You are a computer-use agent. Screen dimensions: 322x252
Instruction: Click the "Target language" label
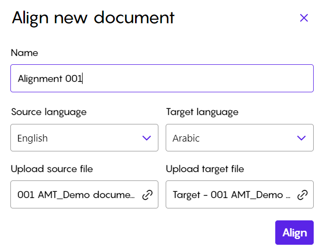(x=202, y=112)
